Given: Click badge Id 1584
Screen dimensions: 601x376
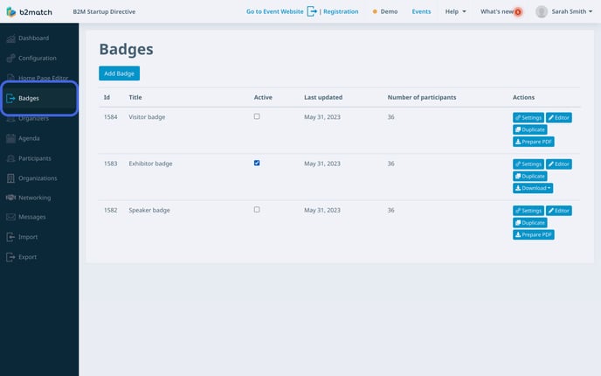Looking at the screenshot, I should click(110, 117).
